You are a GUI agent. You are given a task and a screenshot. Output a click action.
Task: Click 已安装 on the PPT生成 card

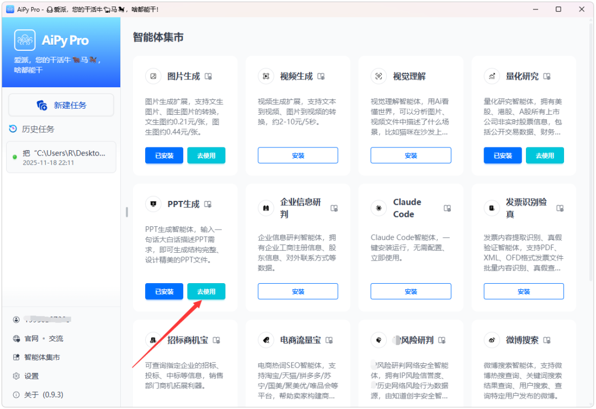coord(164,291)
